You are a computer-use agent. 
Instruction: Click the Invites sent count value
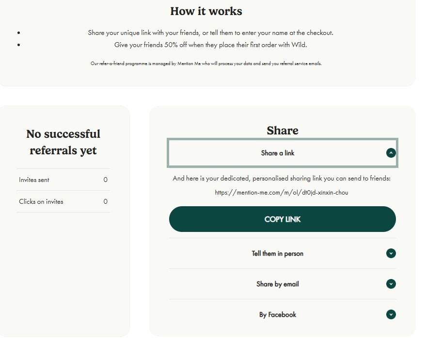[106, 180]
